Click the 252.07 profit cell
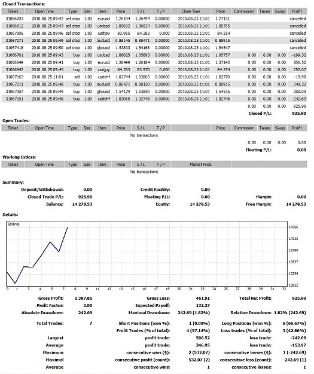The width and height of the screenshot is (314, 374). [x=300, y=69]
